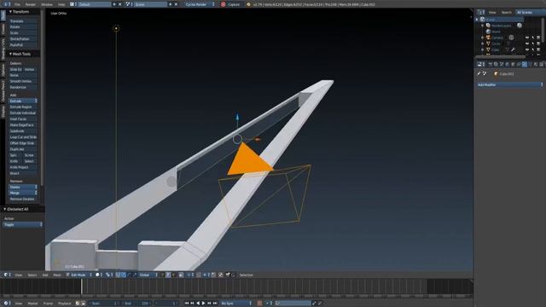The image size is (546, 307).
Task: Add a new screen layout with plus icon
Action: point(114,4)
